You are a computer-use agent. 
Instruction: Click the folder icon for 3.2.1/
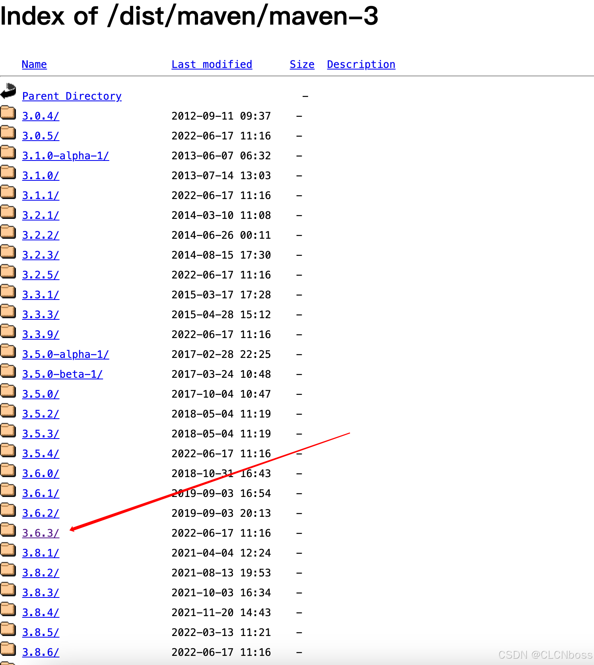8,212
